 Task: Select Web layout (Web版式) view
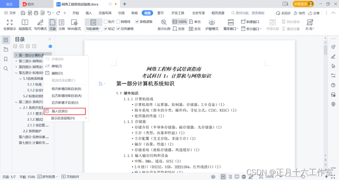click(74, 24)
